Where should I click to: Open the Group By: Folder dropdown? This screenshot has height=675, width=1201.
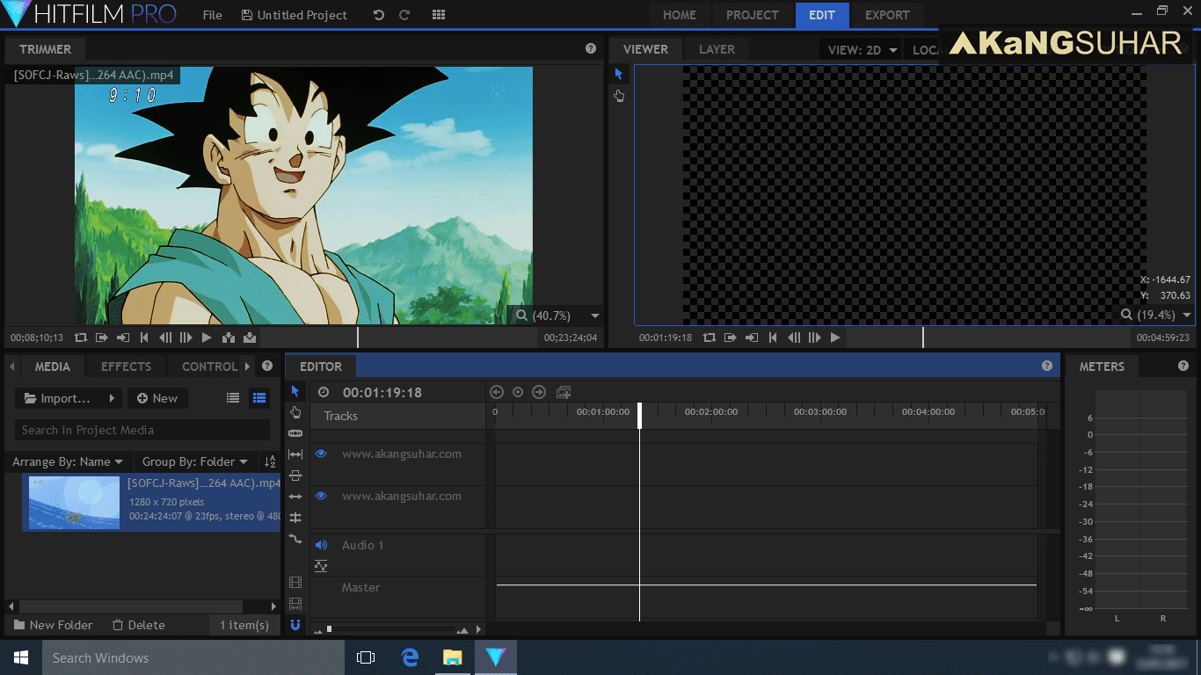click(x=195, y=461)
